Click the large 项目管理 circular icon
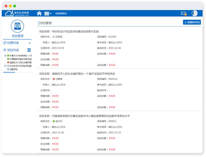206x157 pixels. tap(18, 26)
